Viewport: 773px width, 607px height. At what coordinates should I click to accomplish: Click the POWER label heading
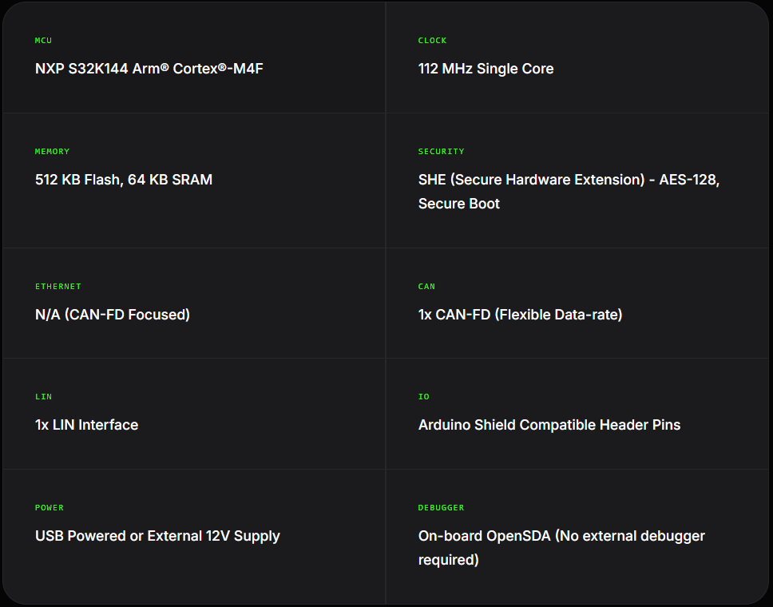point(49,508)
